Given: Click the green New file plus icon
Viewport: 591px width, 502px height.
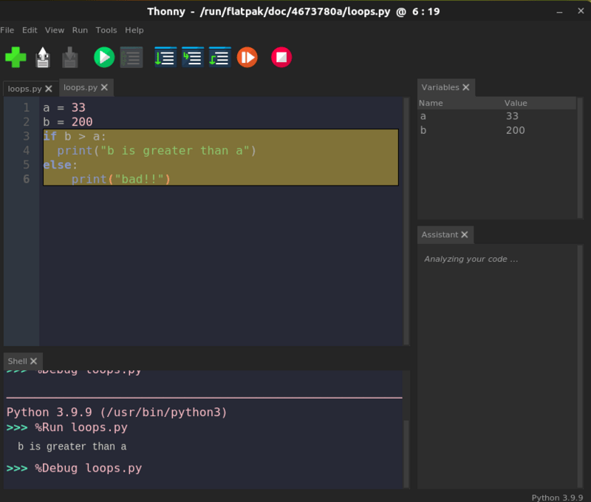Looking at the screenshot, I should tap(16, 57).
